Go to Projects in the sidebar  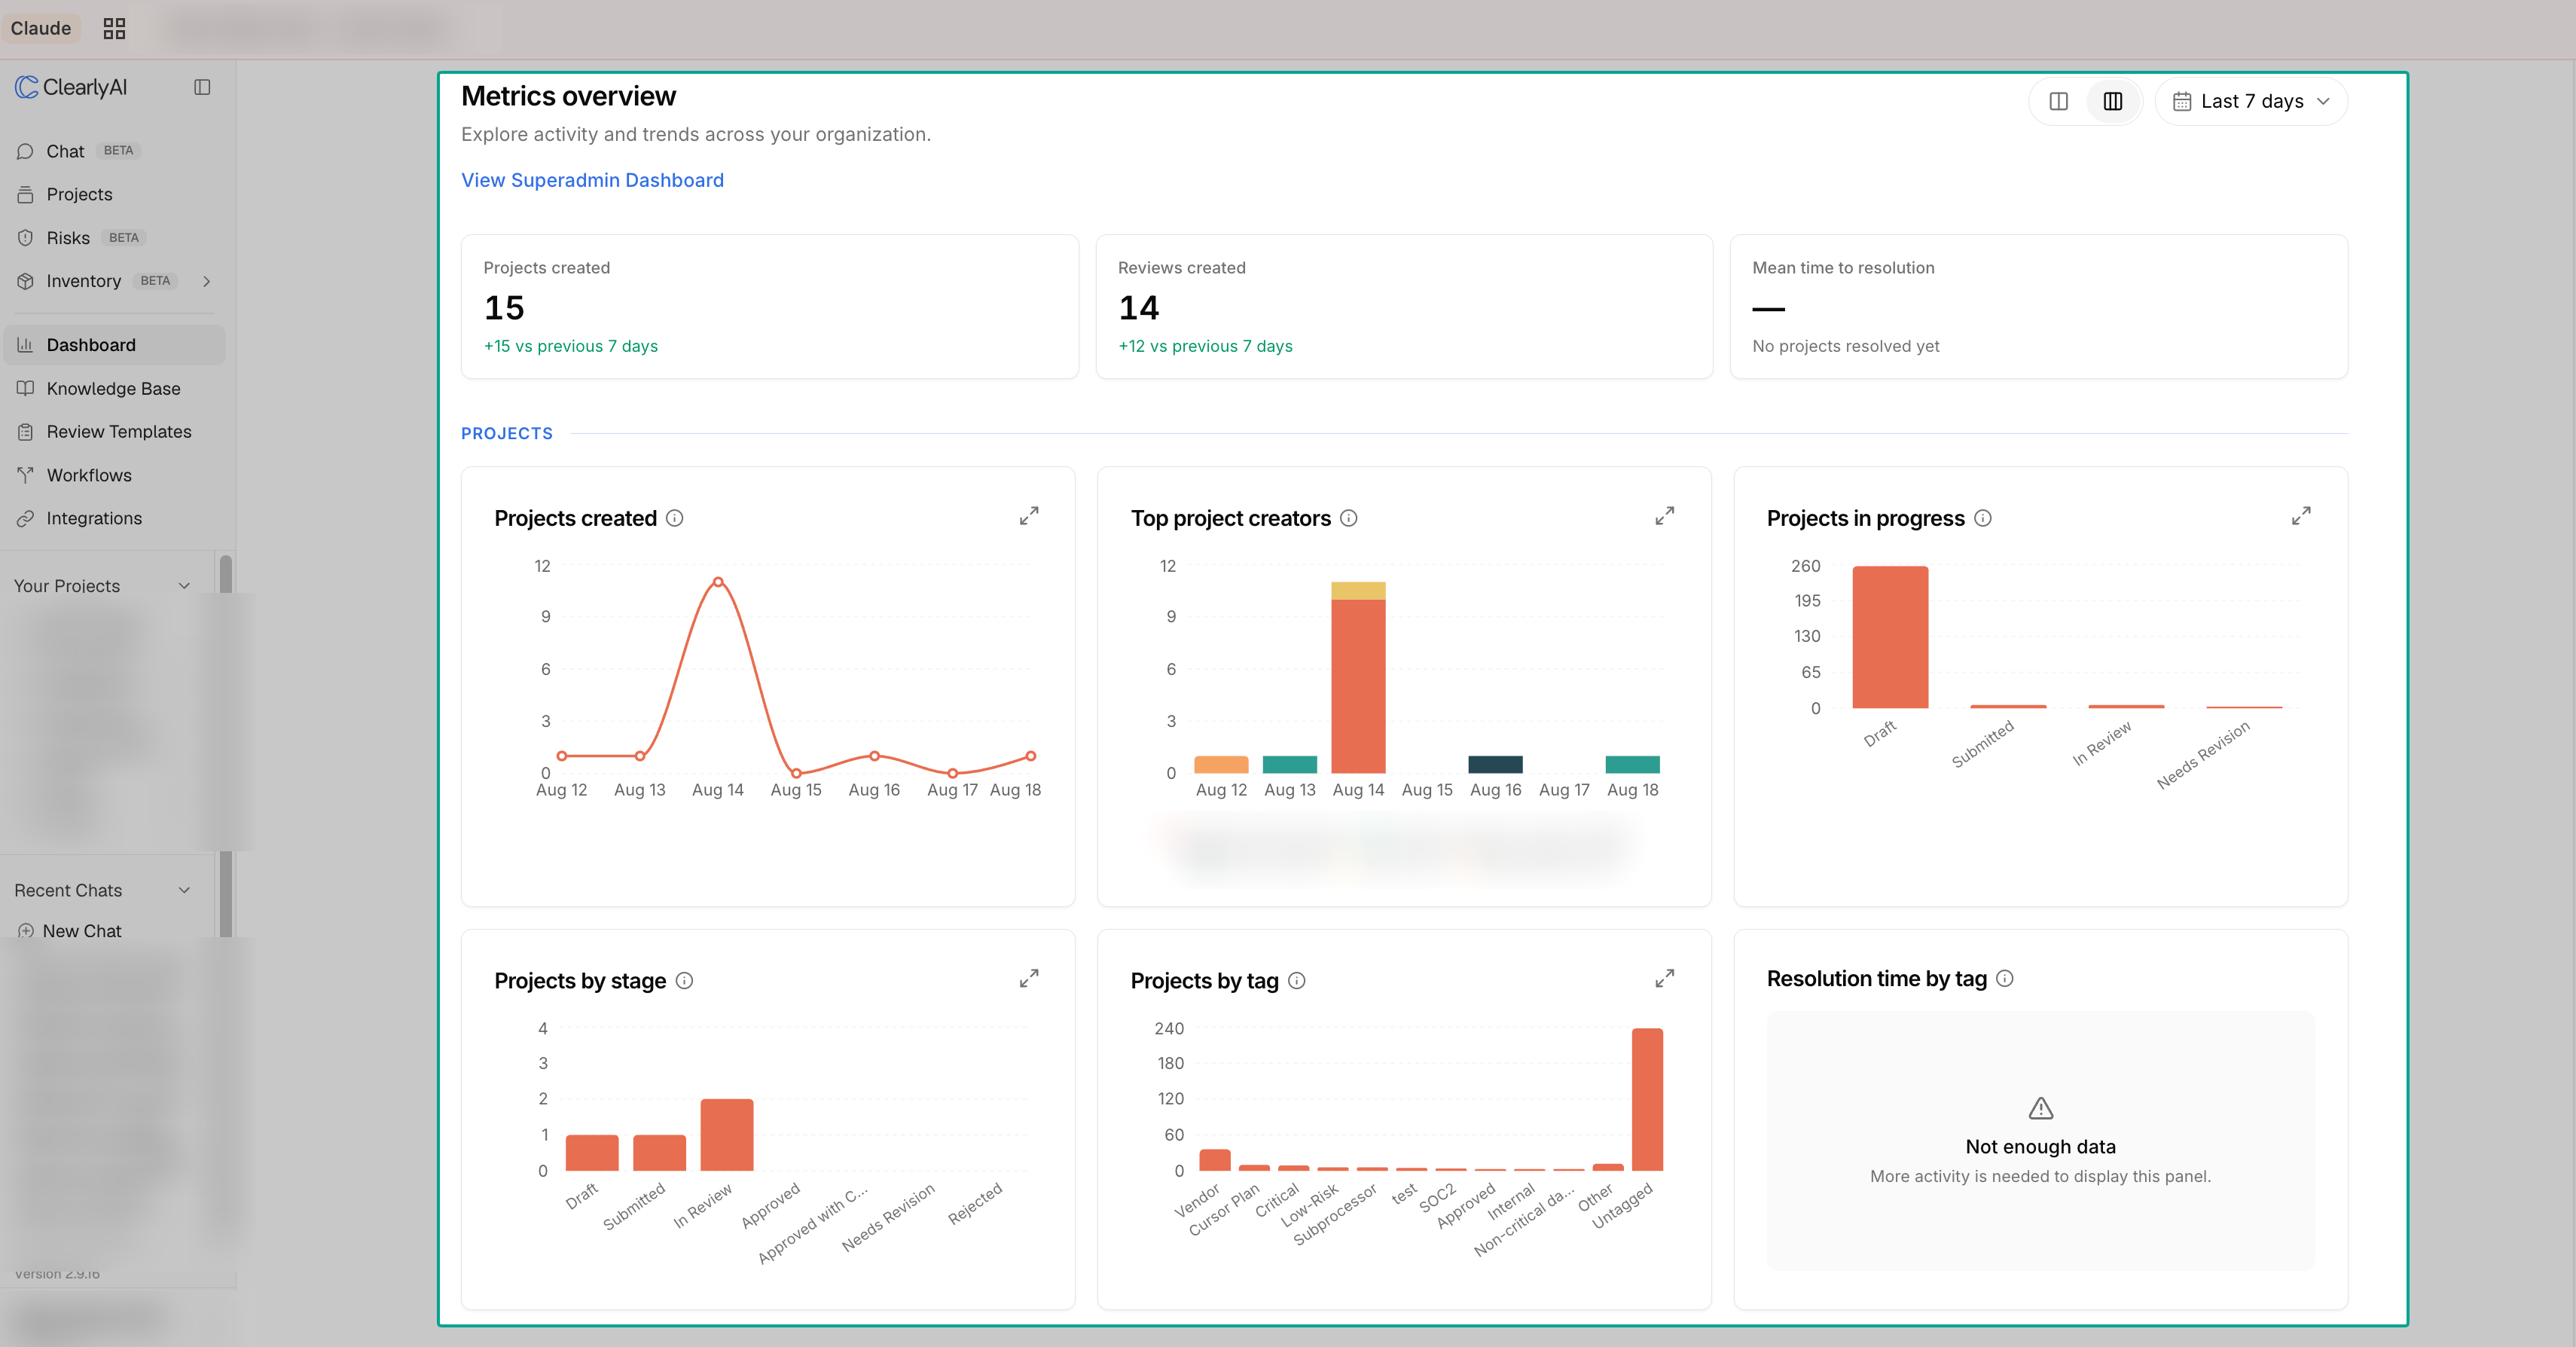click(115, 194)
